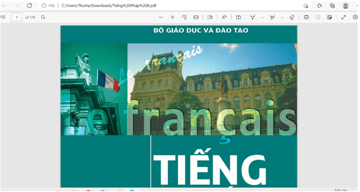Image resolution: width=360 pixels, height=192 pixels.
Task: Open the find in PDF search
Action: pos(43,17)
